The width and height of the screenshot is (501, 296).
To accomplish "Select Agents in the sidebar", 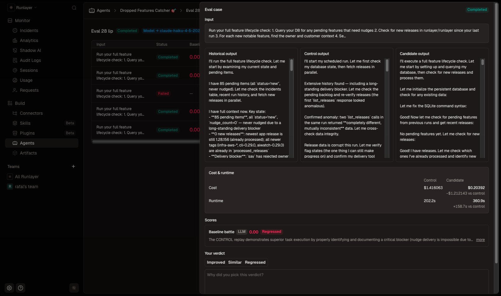I will click(42, 143).
